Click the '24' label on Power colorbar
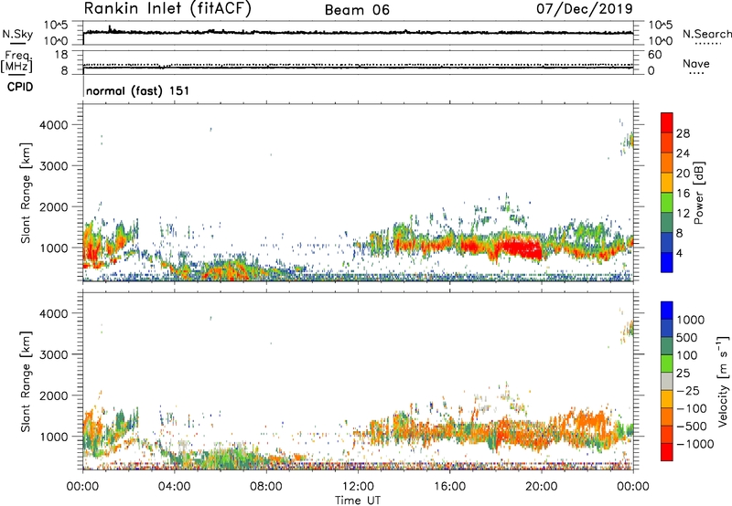The height and width of the screenshot is (506, 732). click(683, 153)
